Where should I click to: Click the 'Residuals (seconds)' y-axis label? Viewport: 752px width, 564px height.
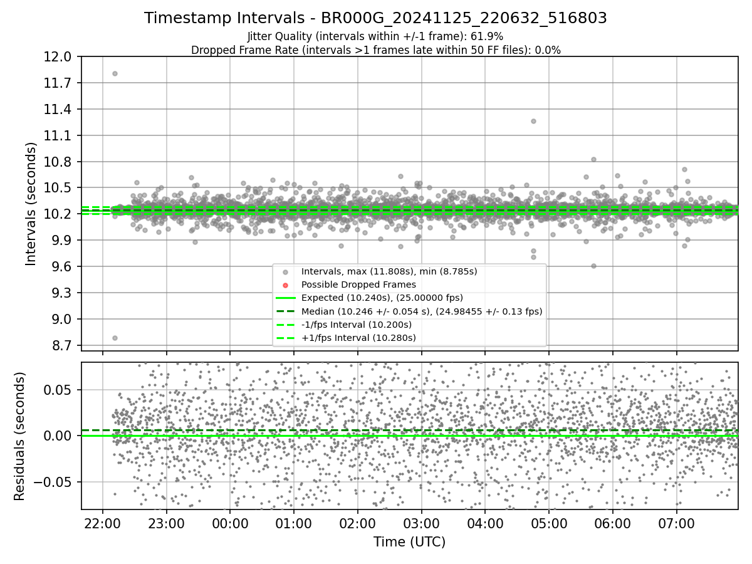pyautogui.click(x=19, y=436)
